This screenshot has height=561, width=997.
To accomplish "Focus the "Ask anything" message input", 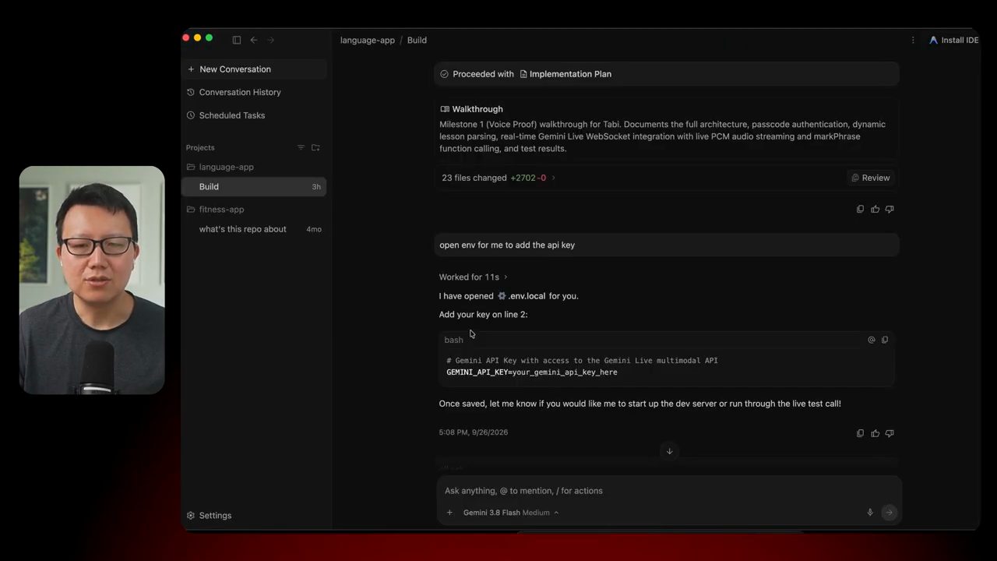I will click(669, 491).
